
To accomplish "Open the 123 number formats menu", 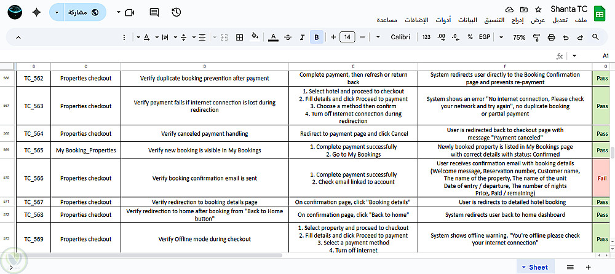I will click(x=426, y=37).
